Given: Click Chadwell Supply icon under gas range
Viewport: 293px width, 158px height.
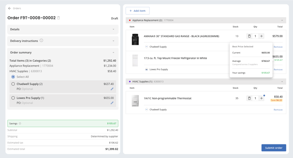Looking at the screenshot, I should 146,46.
